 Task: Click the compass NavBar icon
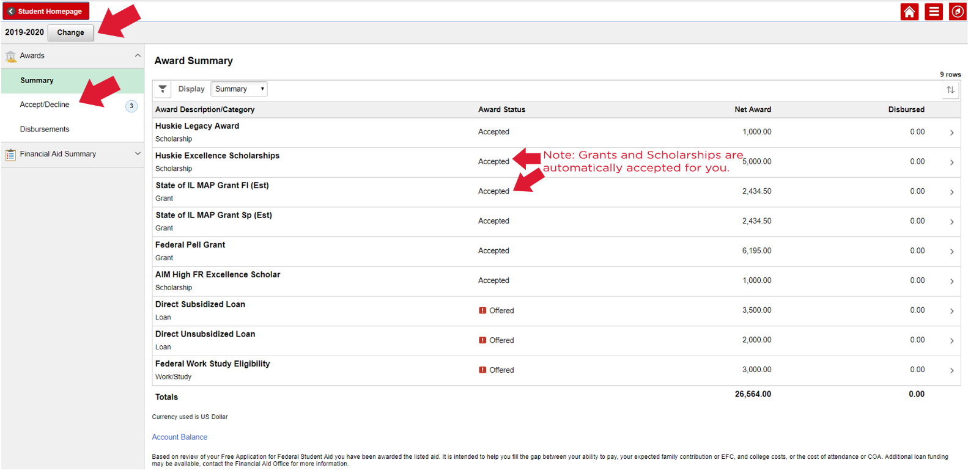point(957,12)
